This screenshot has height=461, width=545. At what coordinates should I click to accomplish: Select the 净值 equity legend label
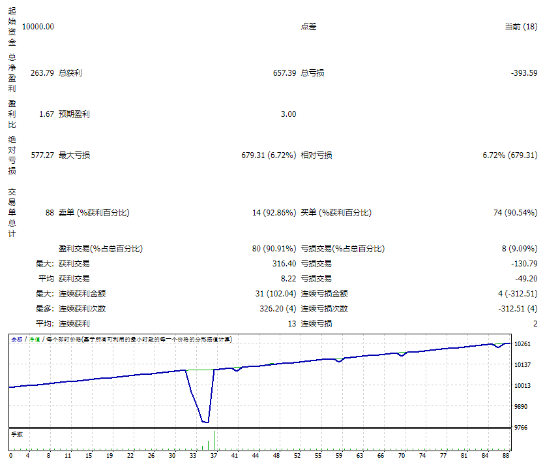pos(35,340)
